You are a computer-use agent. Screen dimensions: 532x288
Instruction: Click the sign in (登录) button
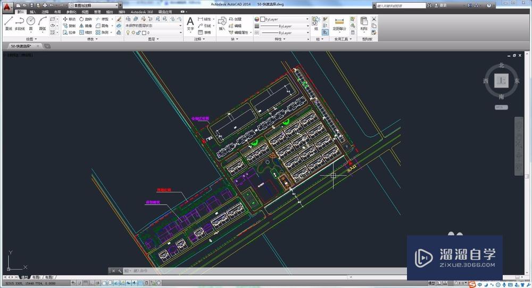441,5
